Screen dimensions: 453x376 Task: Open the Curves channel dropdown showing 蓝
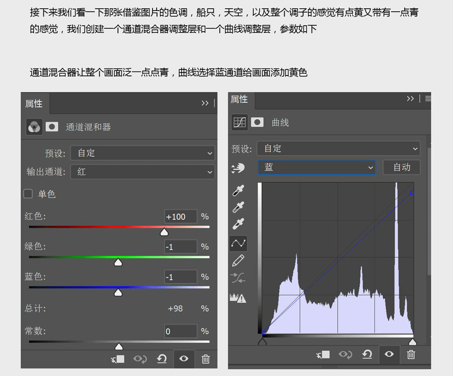click(x=317, y=168)
